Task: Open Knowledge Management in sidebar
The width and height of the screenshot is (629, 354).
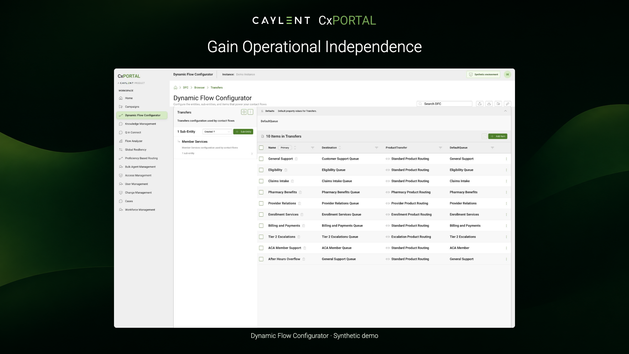Action: [142, 124]
